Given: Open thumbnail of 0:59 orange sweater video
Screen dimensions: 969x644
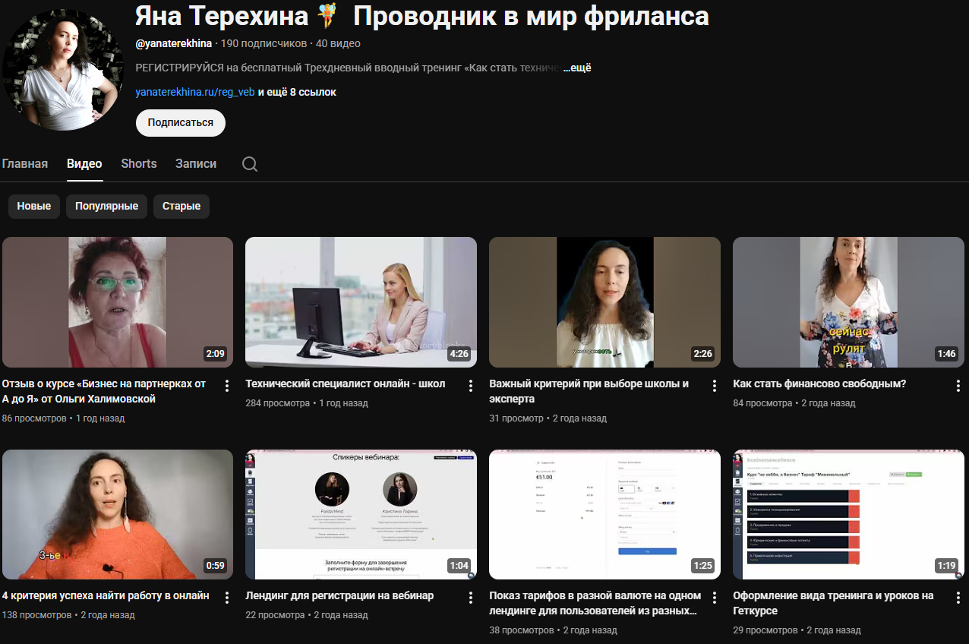Looking at the screenshot, I should pos(118,514).
